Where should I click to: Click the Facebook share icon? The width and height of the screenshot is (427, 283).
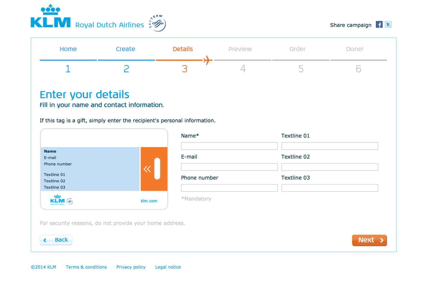(379, 25)
